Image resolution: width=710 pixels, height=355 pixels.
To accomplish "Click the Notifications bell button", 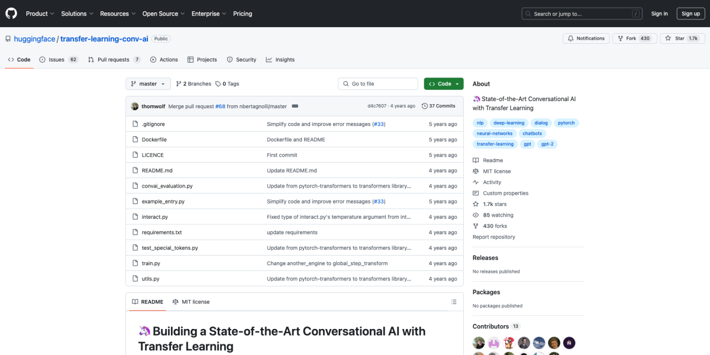I will pos(586,38).
